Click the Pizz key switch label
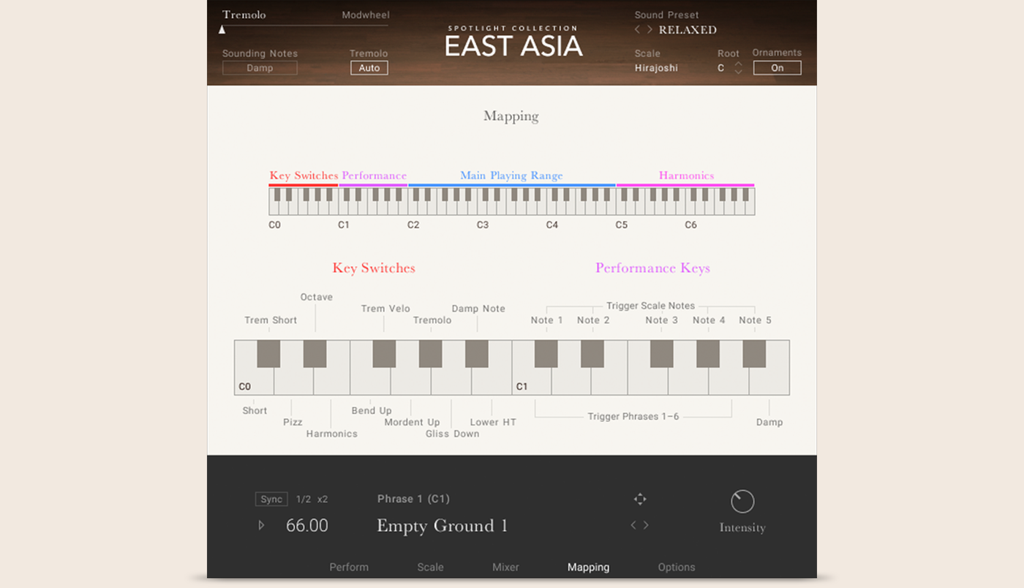The height and width of the screenshot is (588, 1024). [293, 422]
